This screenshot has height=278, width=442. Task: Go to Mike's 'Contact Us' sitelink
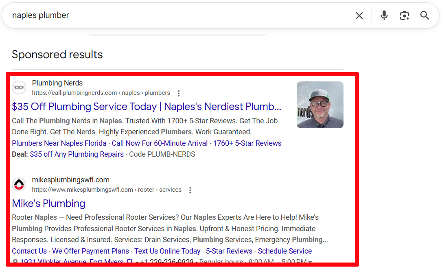point(29,251)
